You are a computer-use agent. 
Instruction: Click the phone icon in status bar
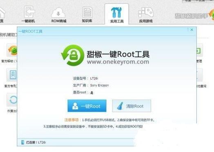click(22, 142)
